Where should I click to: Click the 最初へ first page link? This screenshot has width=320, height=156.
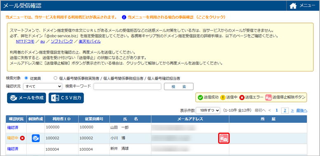(260, 110)
